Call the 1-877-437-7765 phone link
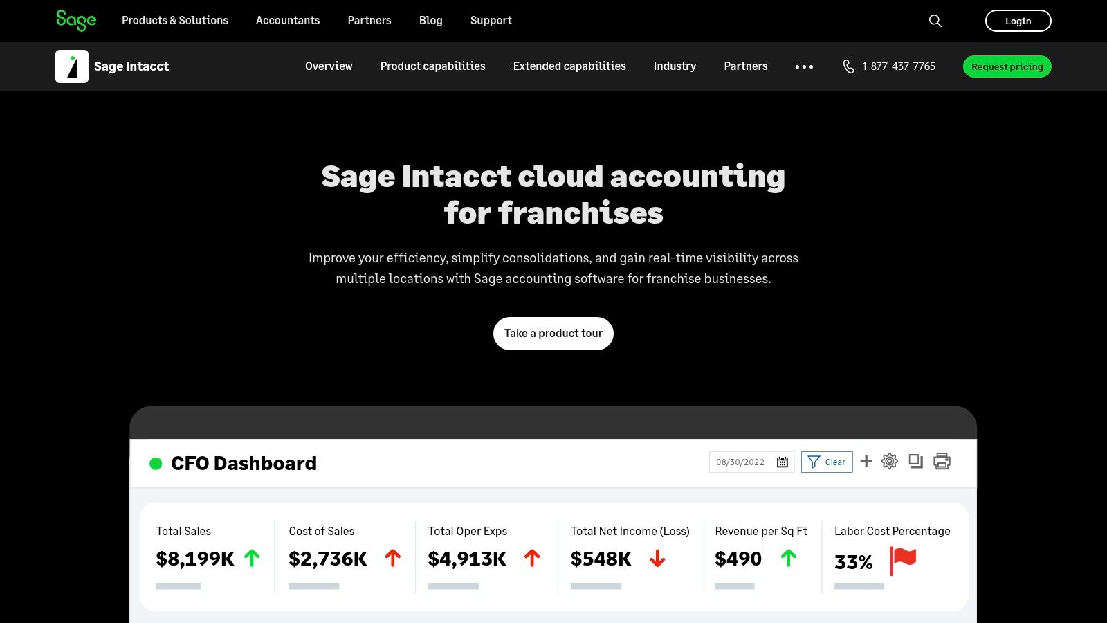 [x=899, y=66]
